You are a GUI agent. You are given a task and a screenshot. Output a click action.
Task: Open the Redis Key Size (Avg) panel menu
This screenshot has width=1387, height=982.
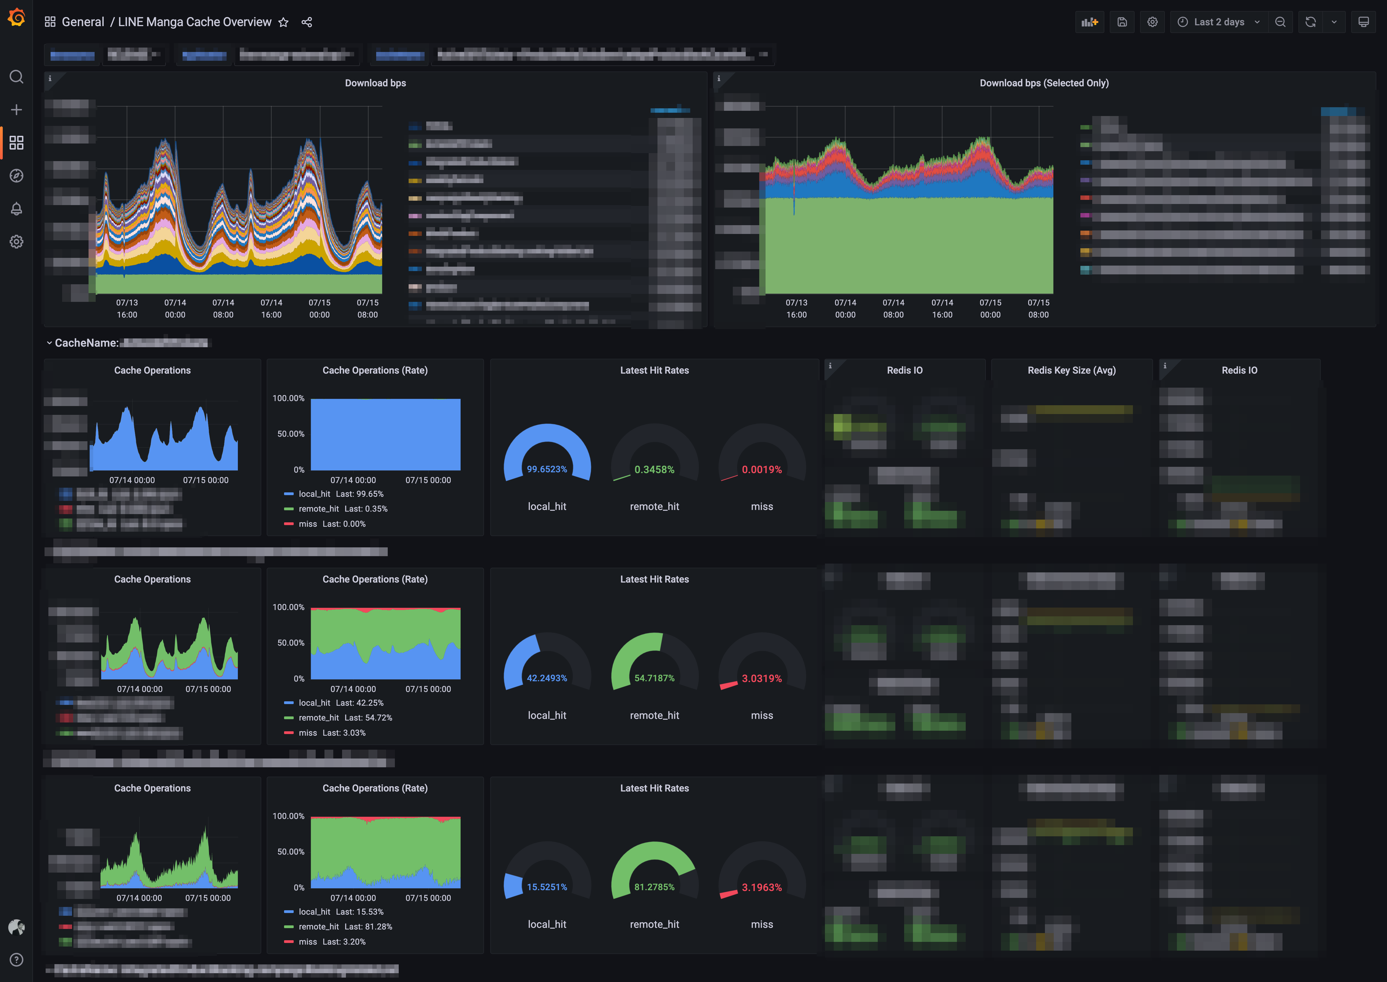[x=1071, y=370]
